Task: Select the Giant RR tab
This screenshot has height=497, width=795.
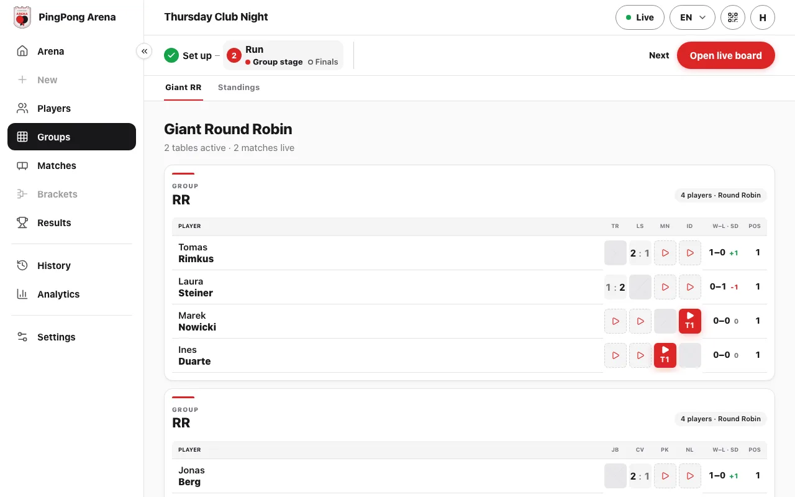Action: click(x=183, y=88)
